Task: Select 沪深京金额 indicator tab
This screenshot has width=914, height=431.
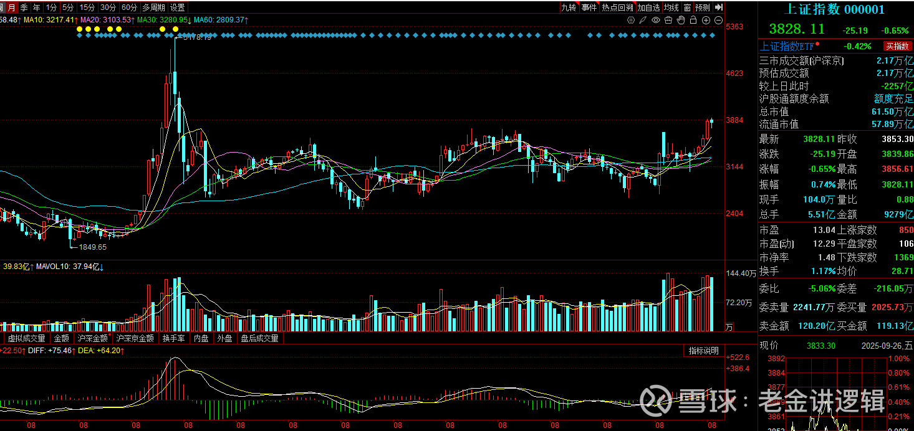Action: tap(135, 338)
